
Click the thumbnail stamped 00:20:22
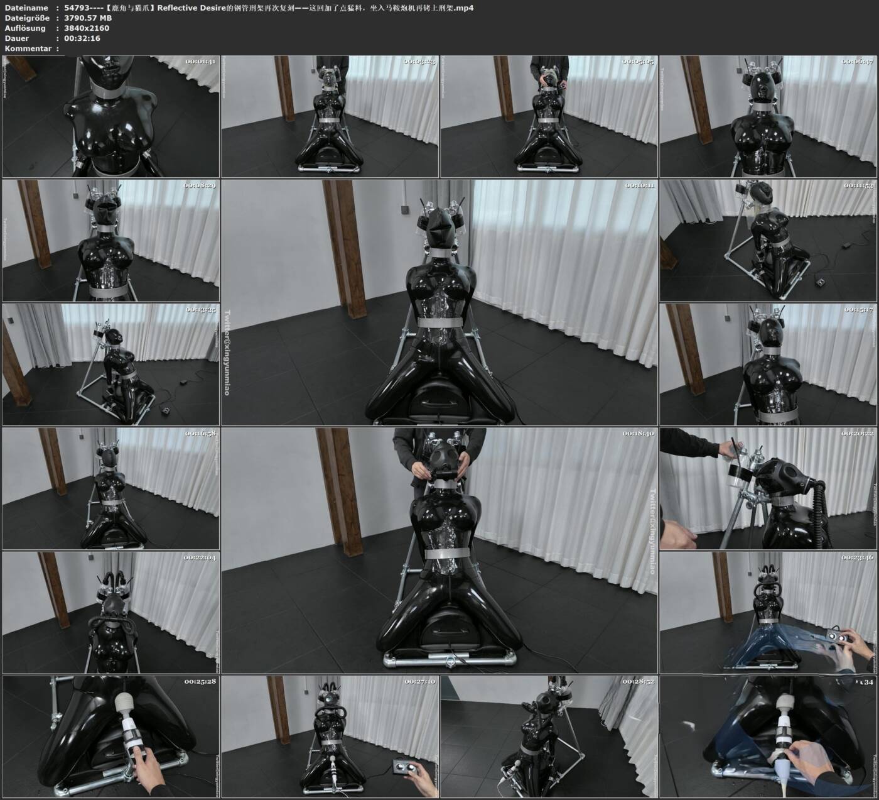point(768,488)
